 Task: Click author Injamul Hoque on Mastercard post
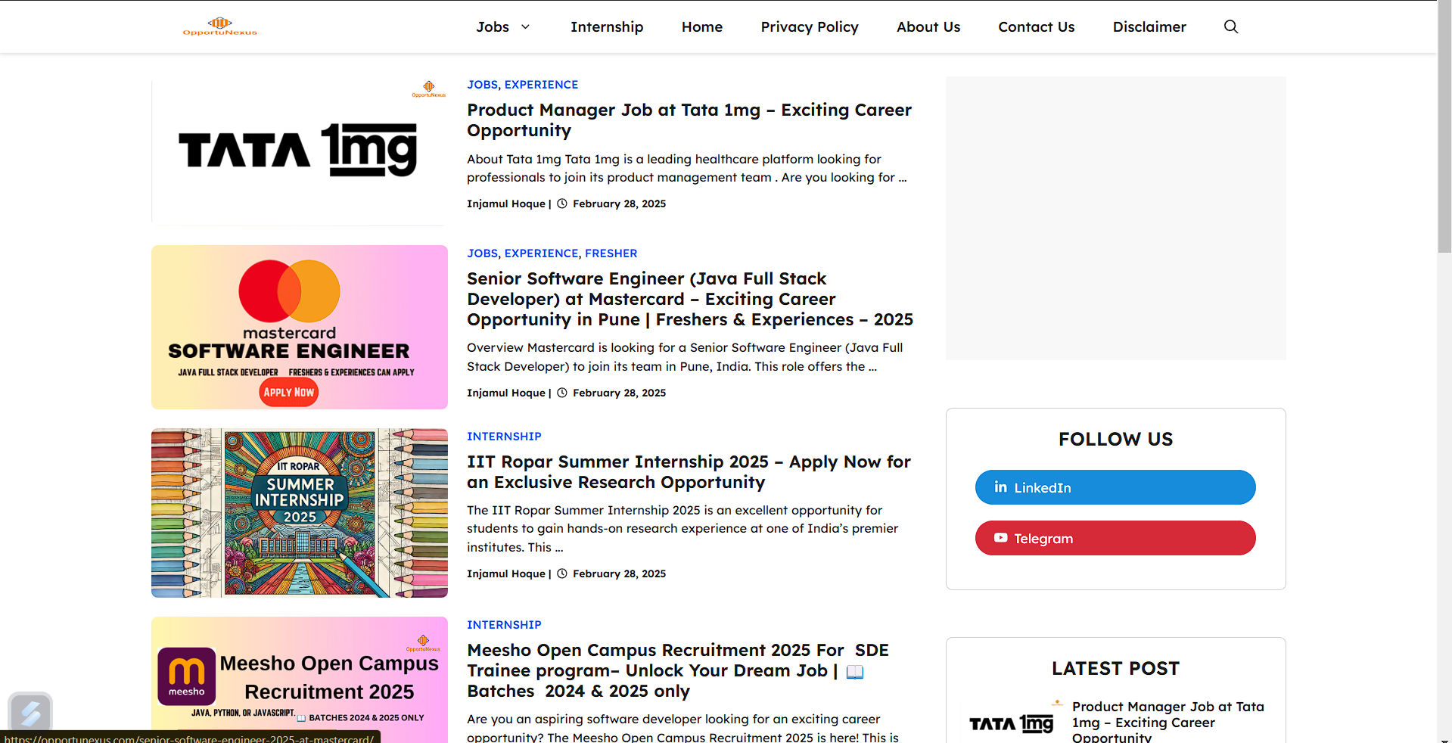(x=505, y=393)
